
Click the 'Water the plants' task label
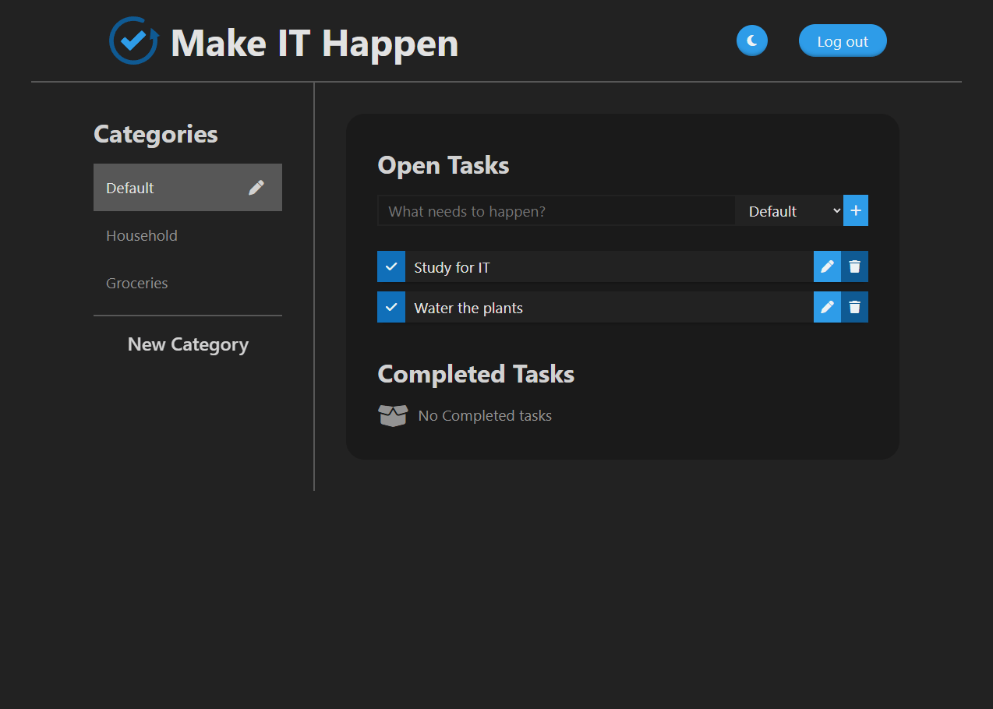pyautogui.click(x=468, y=307)
